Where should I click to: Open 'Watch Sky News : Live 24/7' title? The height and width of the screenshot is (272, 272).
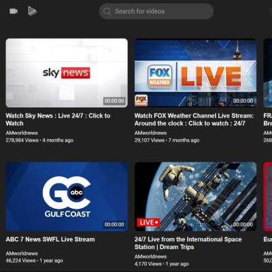pyautogui.click(x=58, y=120)
